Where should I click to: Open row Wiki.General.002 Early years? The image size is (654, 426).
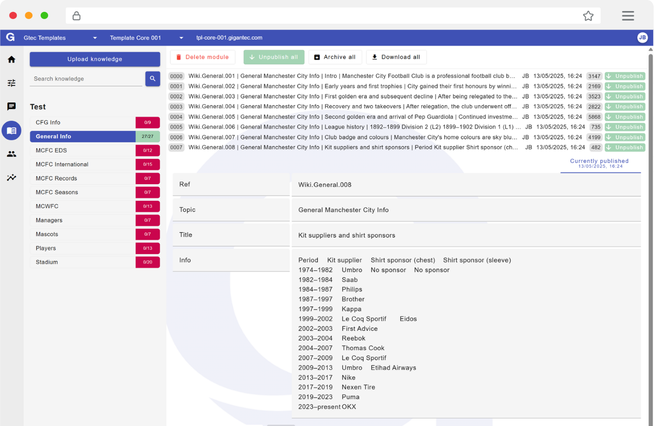(352, 86)
